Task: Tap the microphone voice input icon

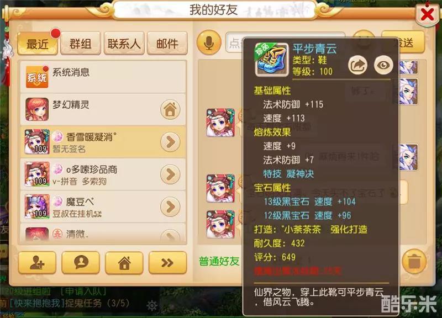Action: tap(209, 43)
